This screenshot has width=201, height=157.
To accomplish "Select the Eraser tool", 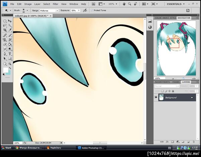I will [5, 45].
